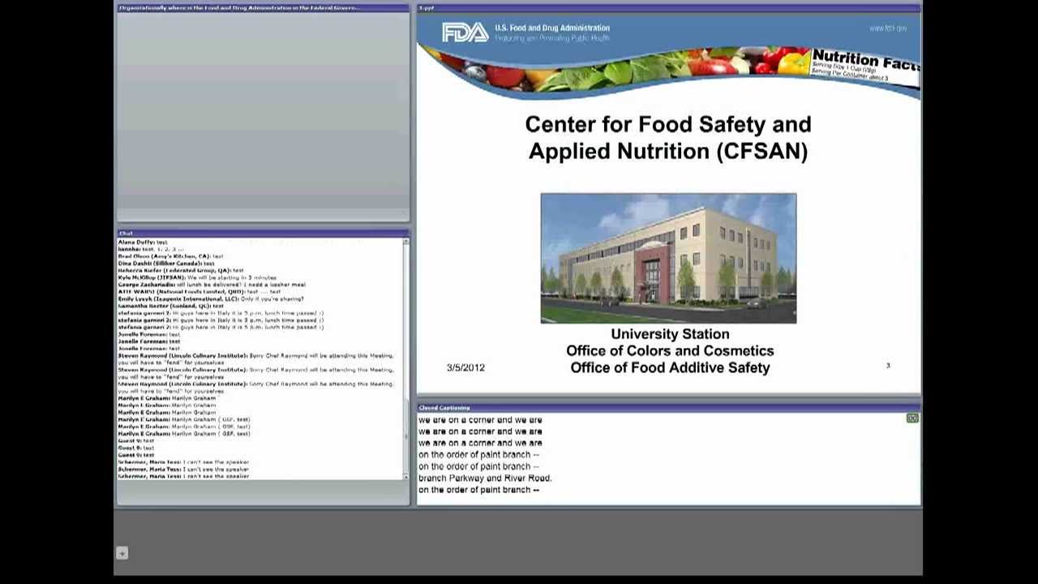The height and width of the screenshot is (584, 1038).
Task: Click the FDA logo on the slide
Action: point(465,32)
